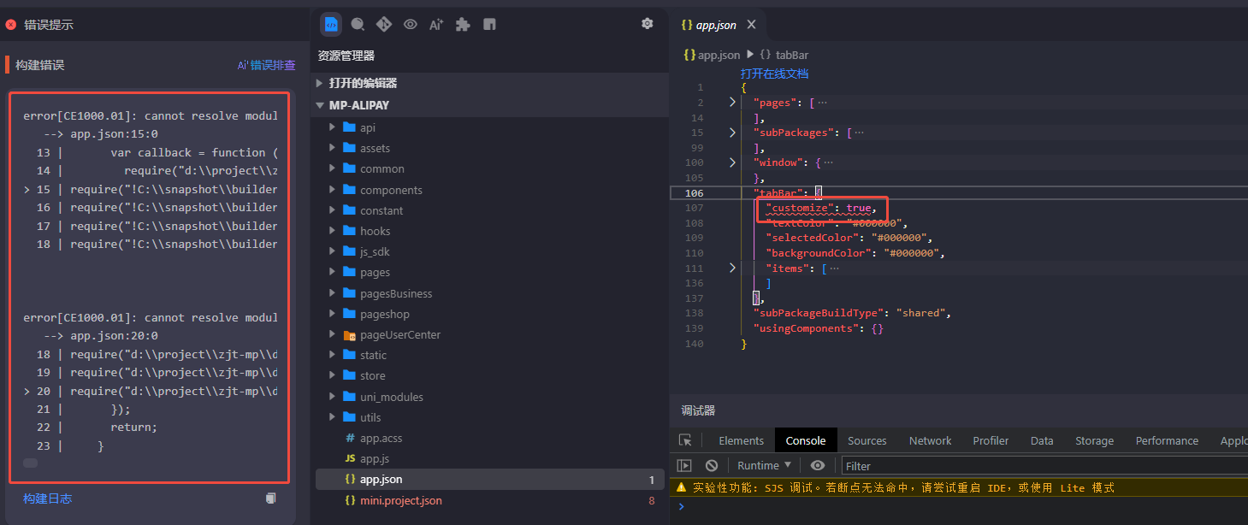Open the search panel icon
The width and height of the screenshot is (1248, 525).
(x=358, y=24)
